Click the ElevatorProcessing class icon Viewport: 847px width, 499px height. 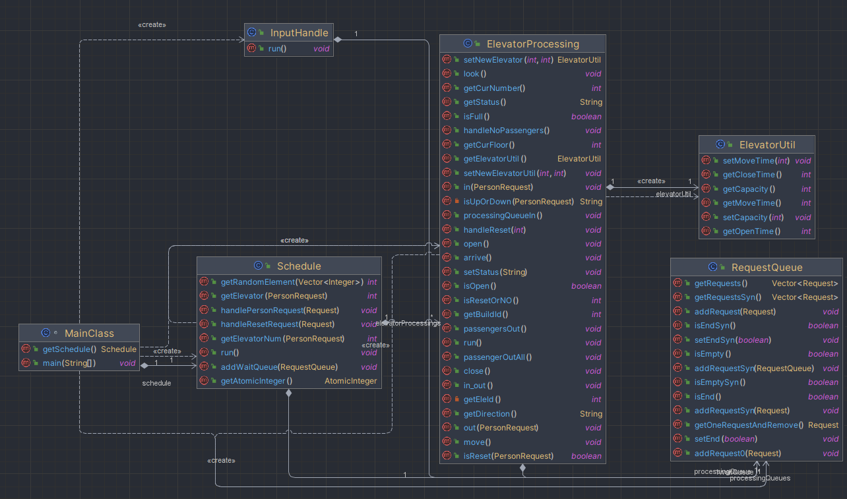(468, 44)
